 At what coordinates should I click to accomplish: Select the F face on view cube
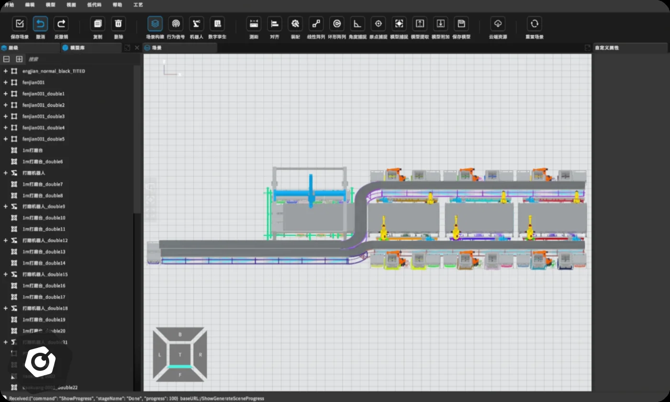180,375
